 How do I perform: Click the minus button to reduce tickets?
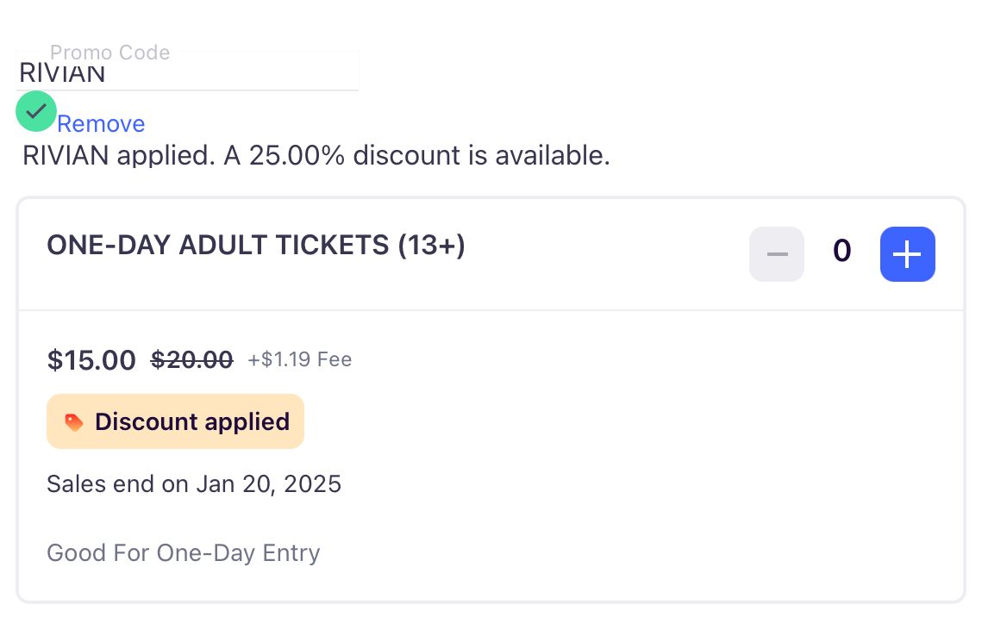click(x=777, y=254)
